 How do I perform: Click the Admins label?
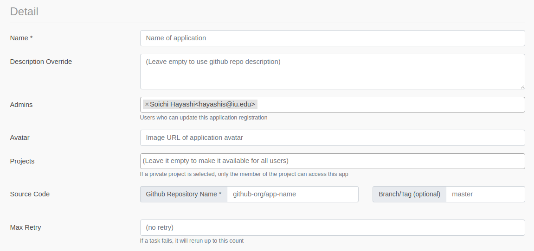pos(21,105)
